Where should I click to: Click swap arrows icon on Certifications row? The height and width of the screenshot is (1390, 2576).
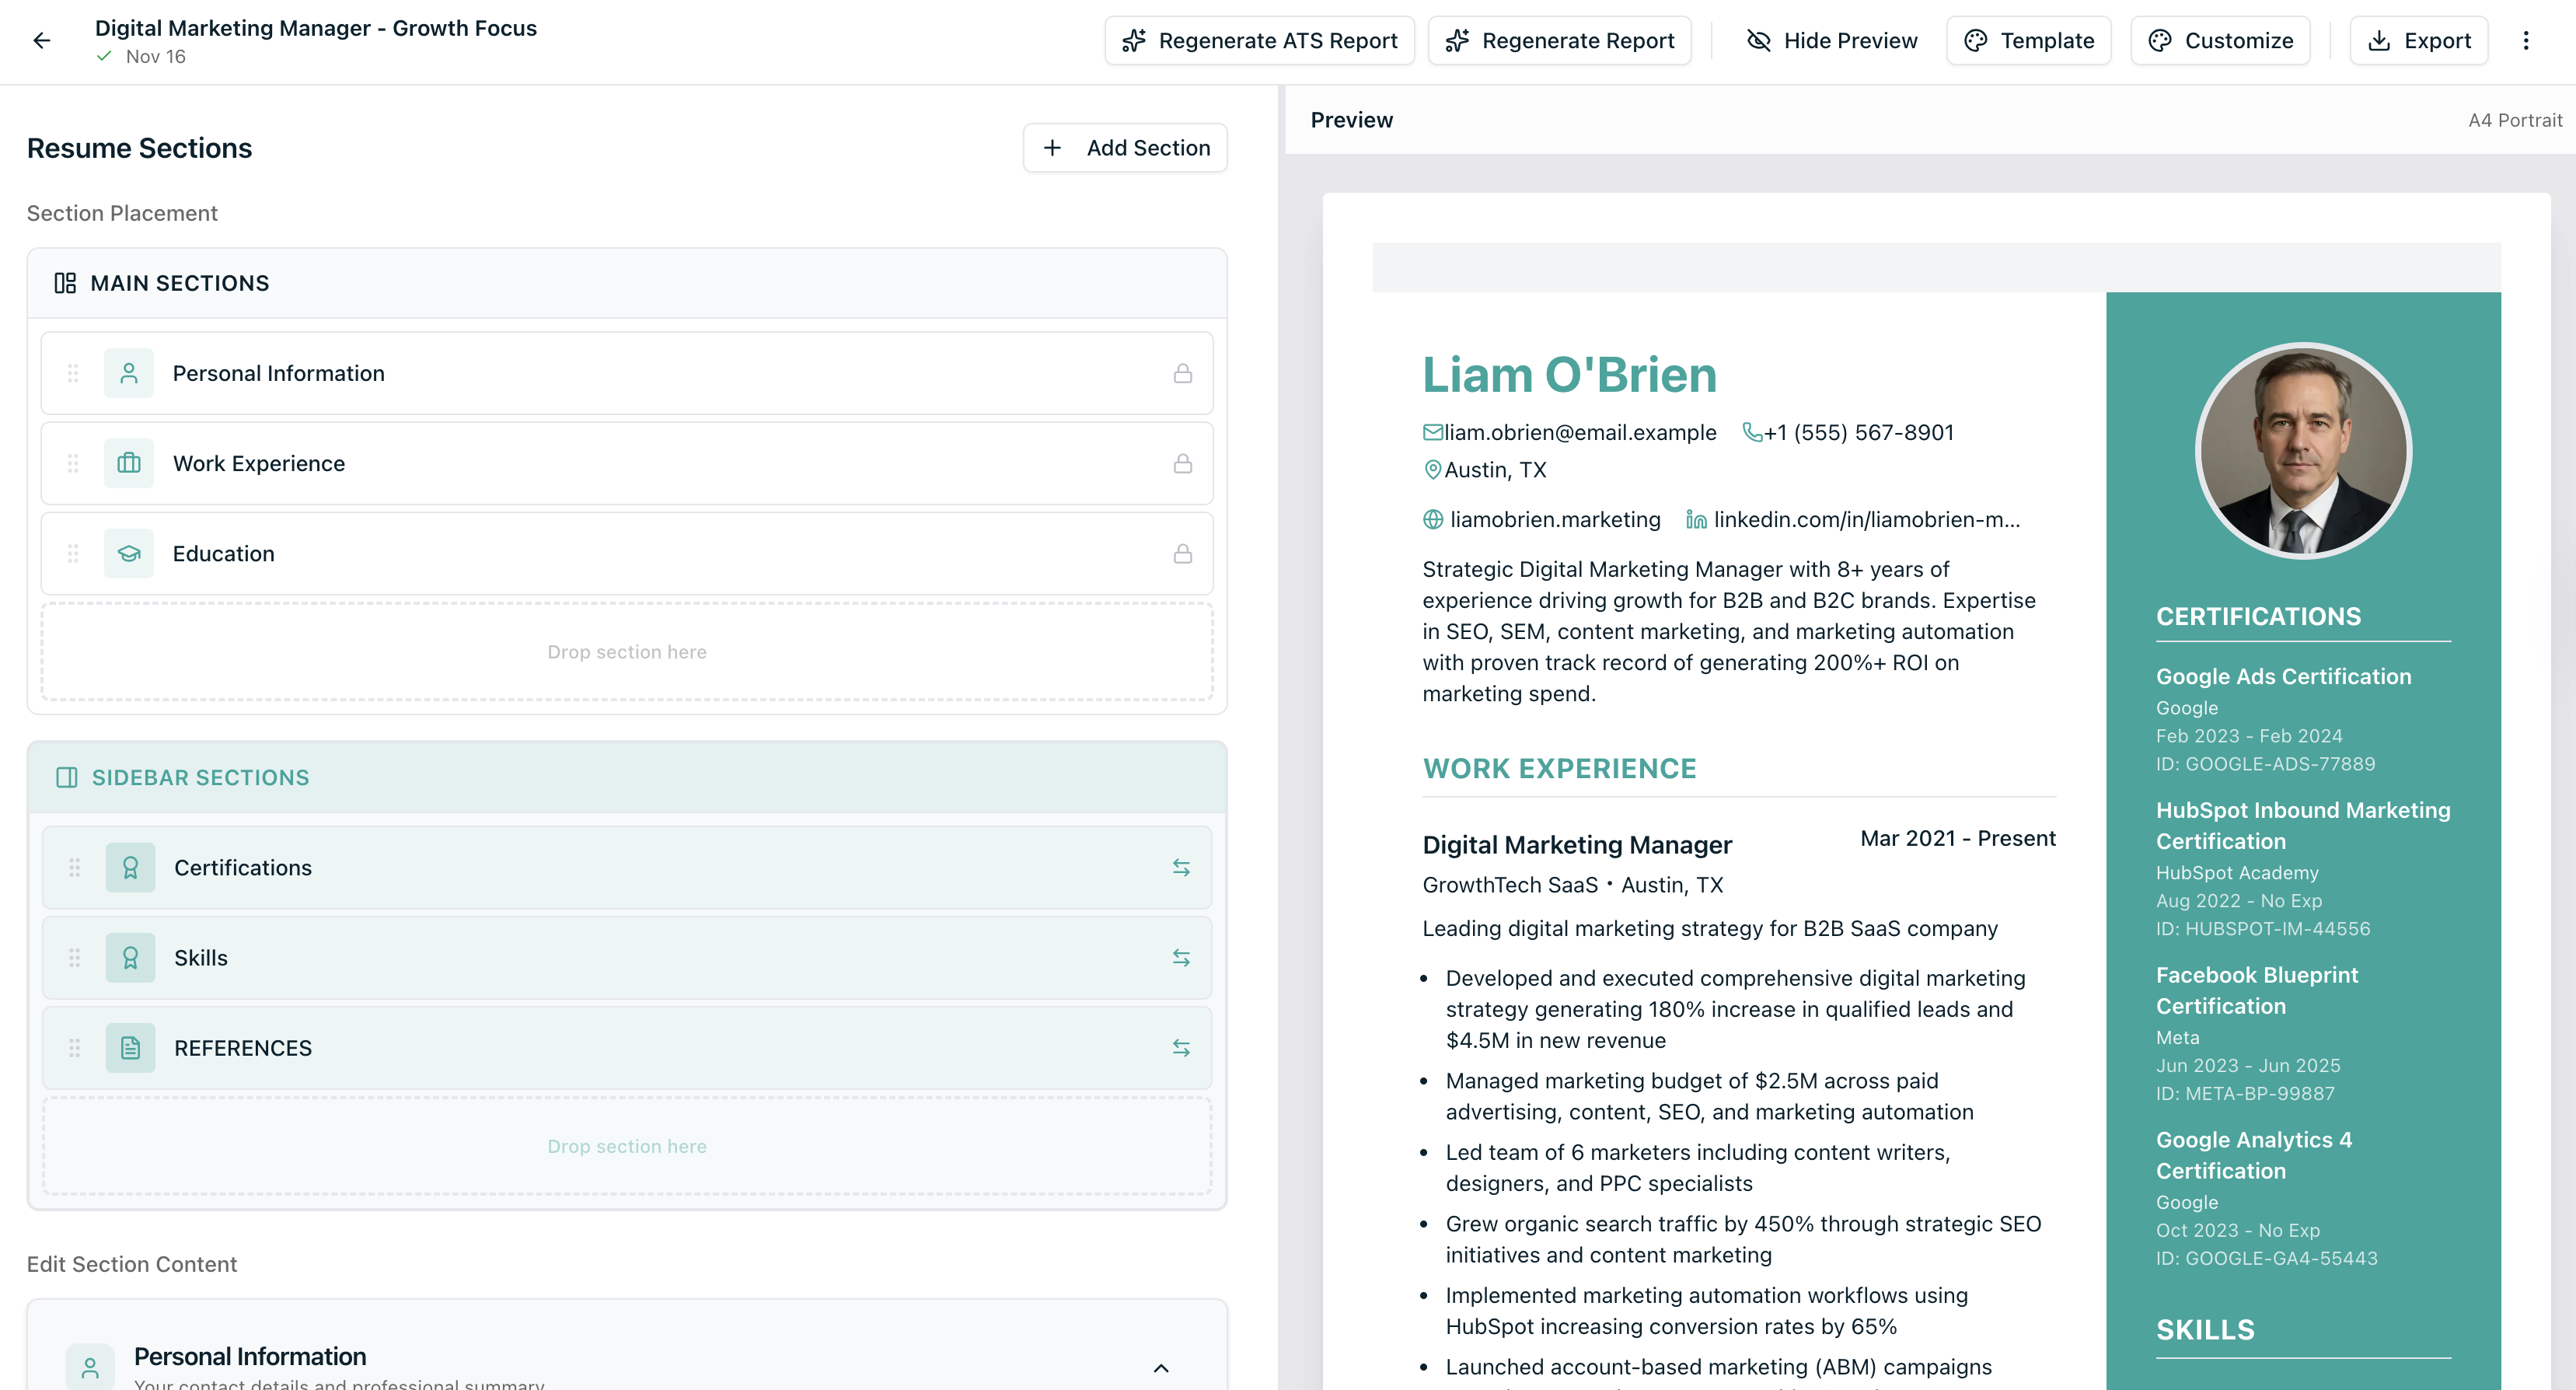pyautogui.click(x=1180, y=867)
